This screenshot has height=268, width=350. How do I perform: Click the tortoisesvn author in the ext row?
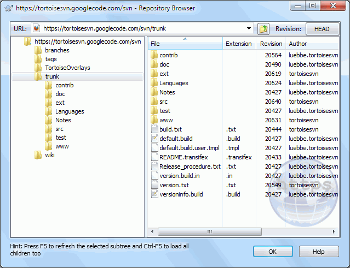tap(304, 74)
